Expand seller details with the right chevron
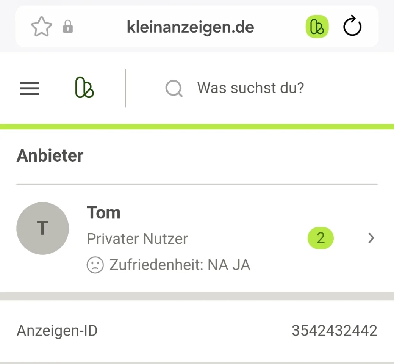This screenshot has height=364, width=394. pos(371,238)
